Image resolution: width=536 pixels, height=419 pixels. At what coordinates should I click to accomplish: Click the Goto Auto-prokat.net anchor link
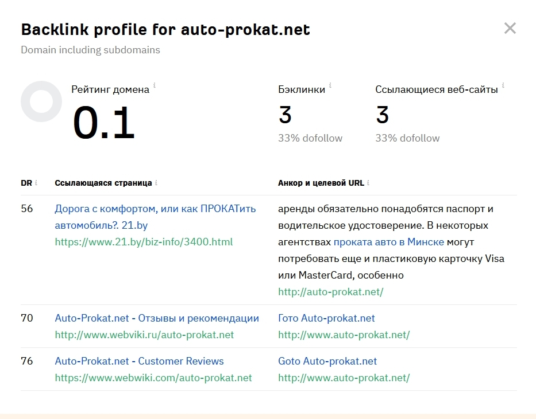327,361
